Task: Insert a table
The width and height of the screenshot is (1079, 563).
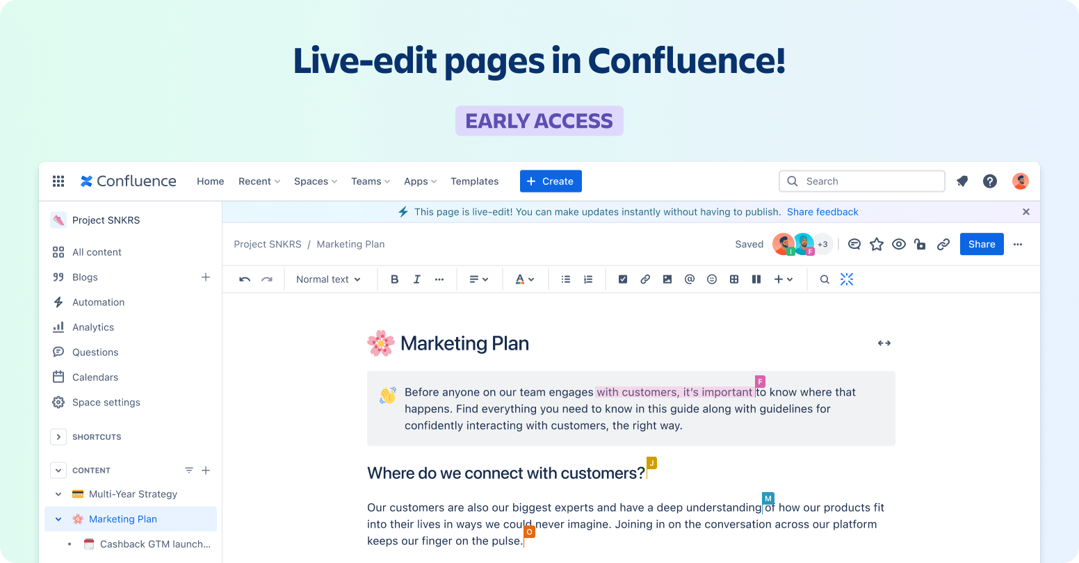Action: [734, 279]
